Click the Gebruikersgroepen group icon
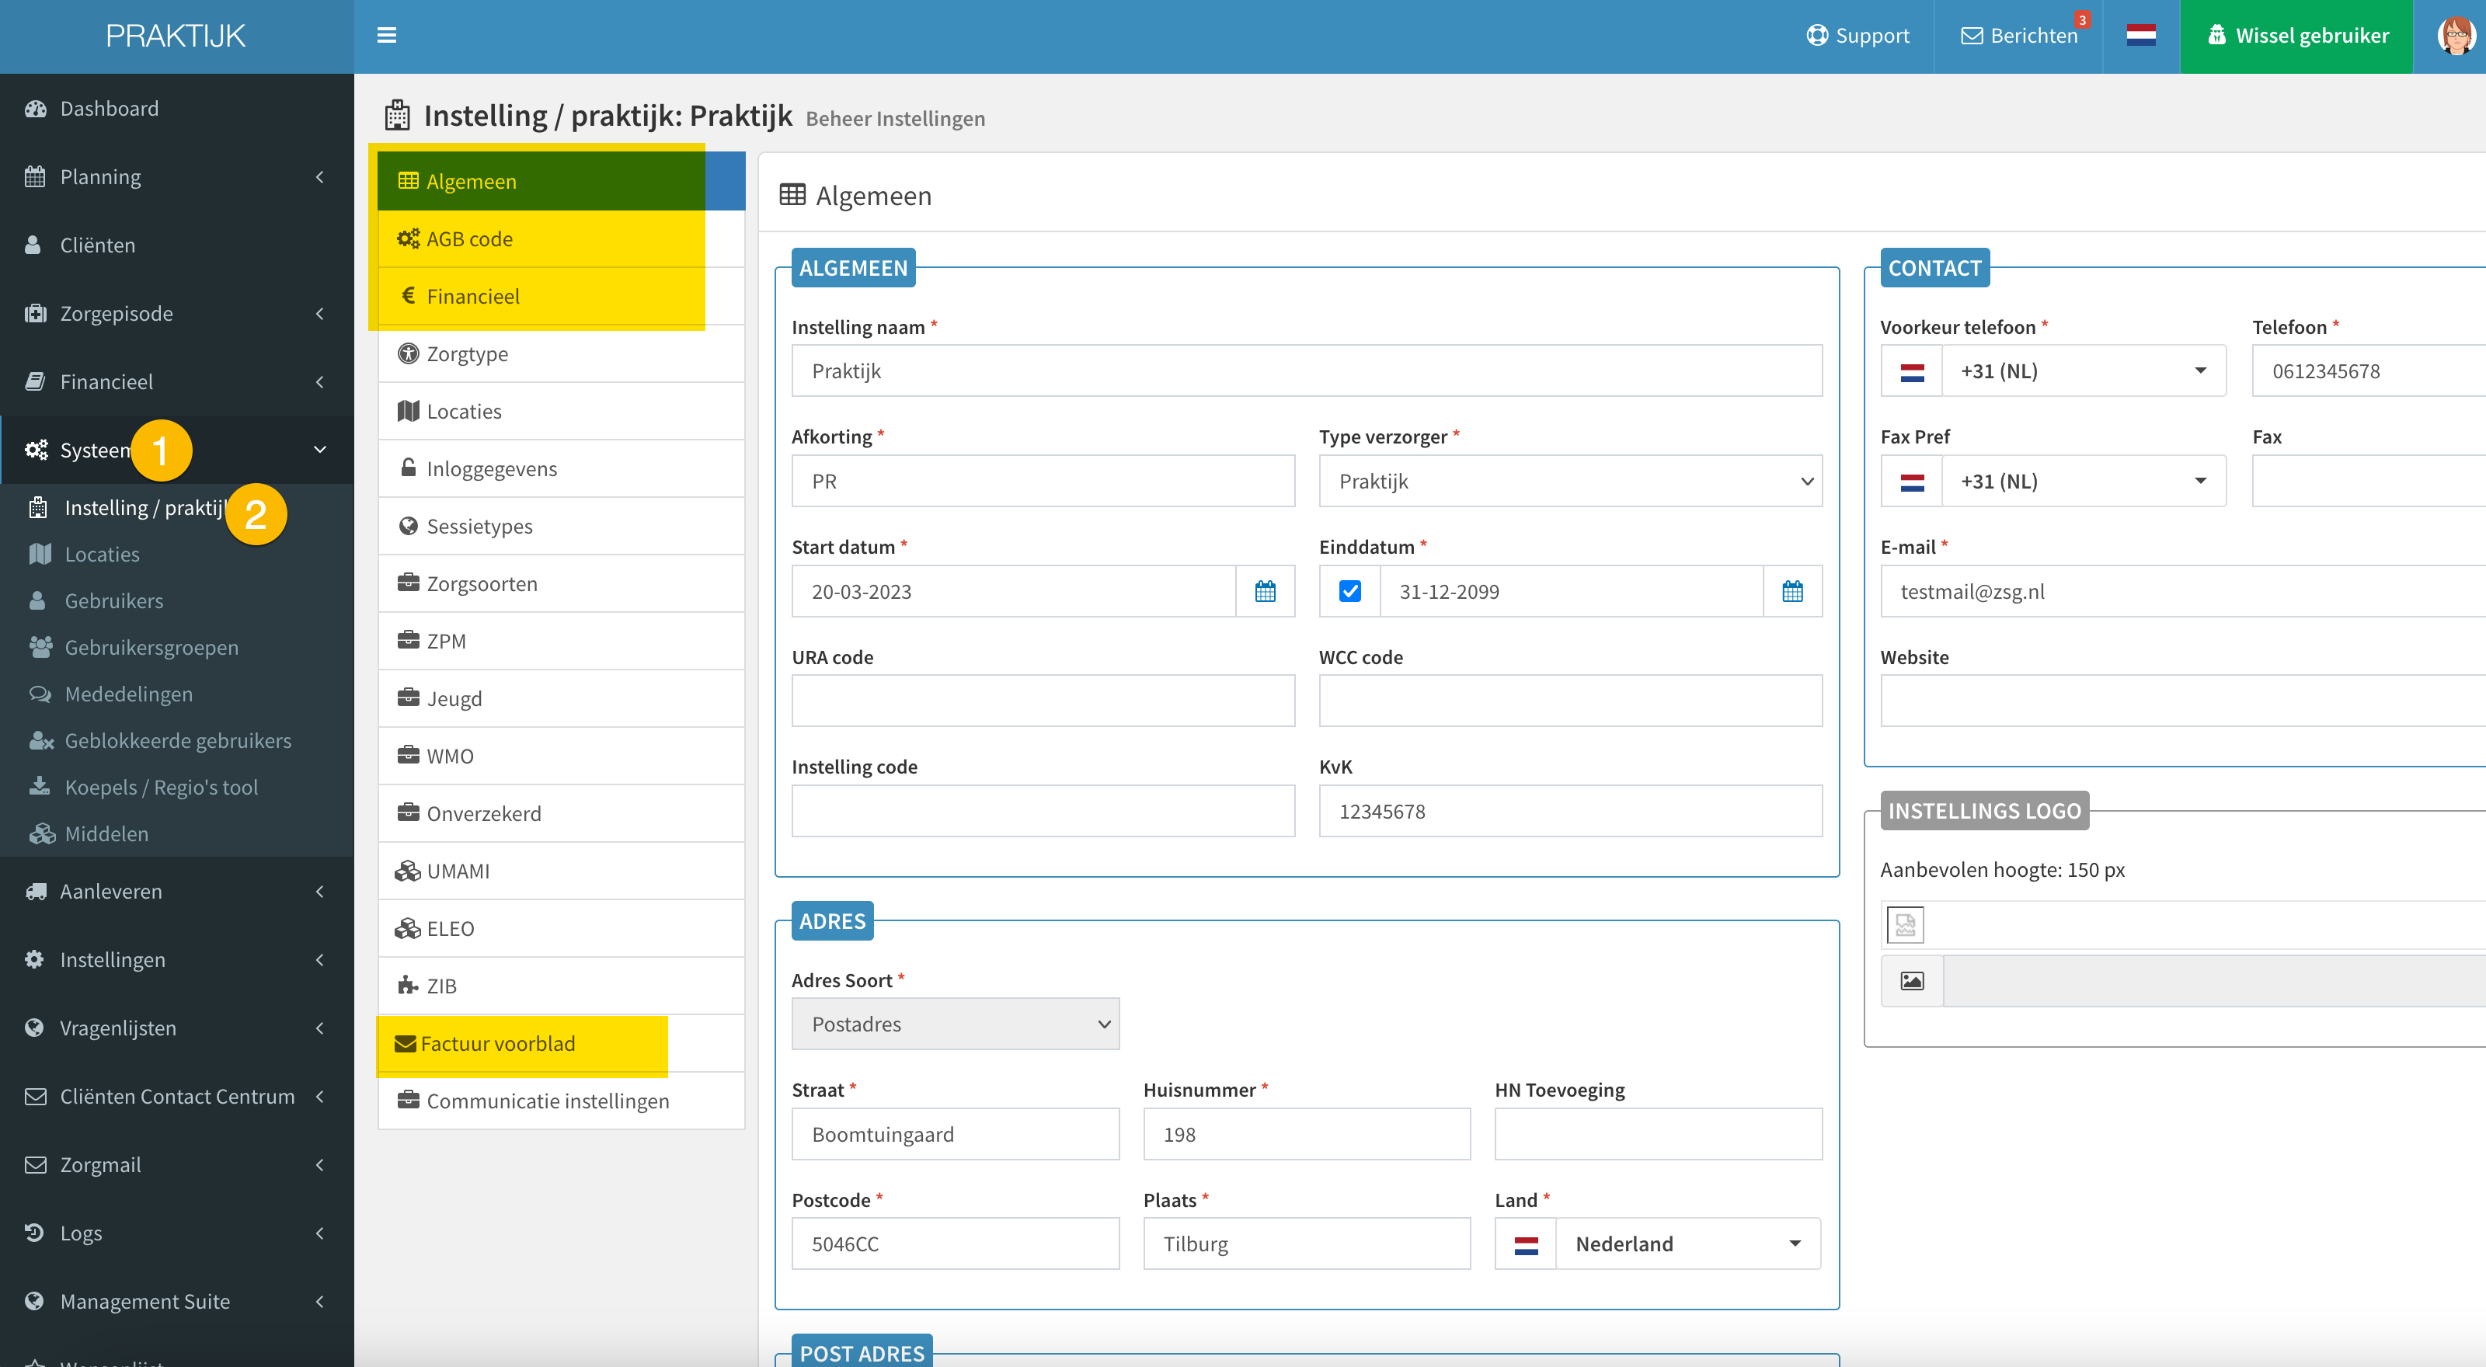Viewport: 2486px width, 1367px height. coord(40,647)
